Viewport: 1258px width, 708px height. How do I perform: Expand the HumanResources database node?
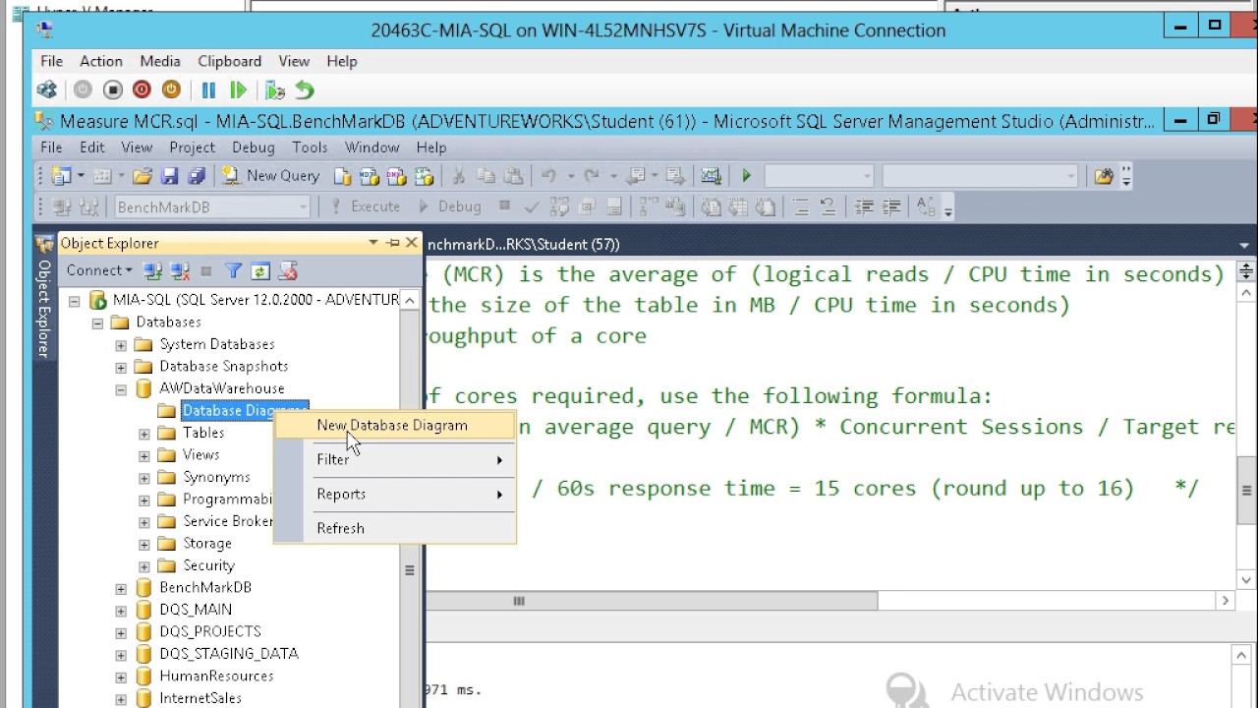(121, 677)
